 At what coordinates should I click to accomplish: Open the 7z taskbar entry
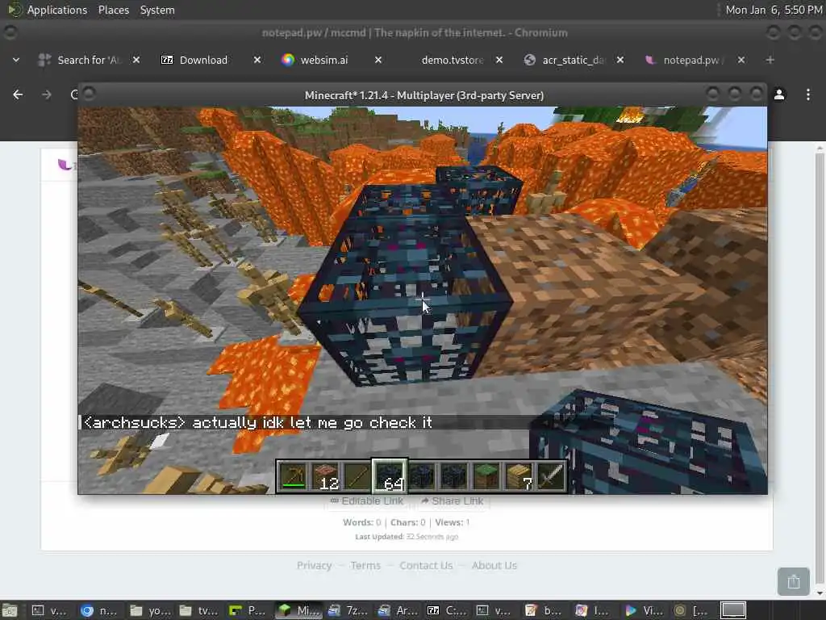(348, 610)
